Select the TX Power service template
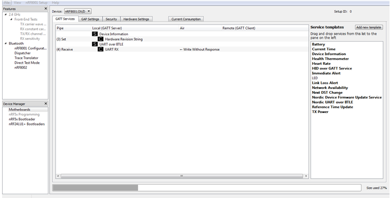The image size is (390, 198). tap(320, 112)
